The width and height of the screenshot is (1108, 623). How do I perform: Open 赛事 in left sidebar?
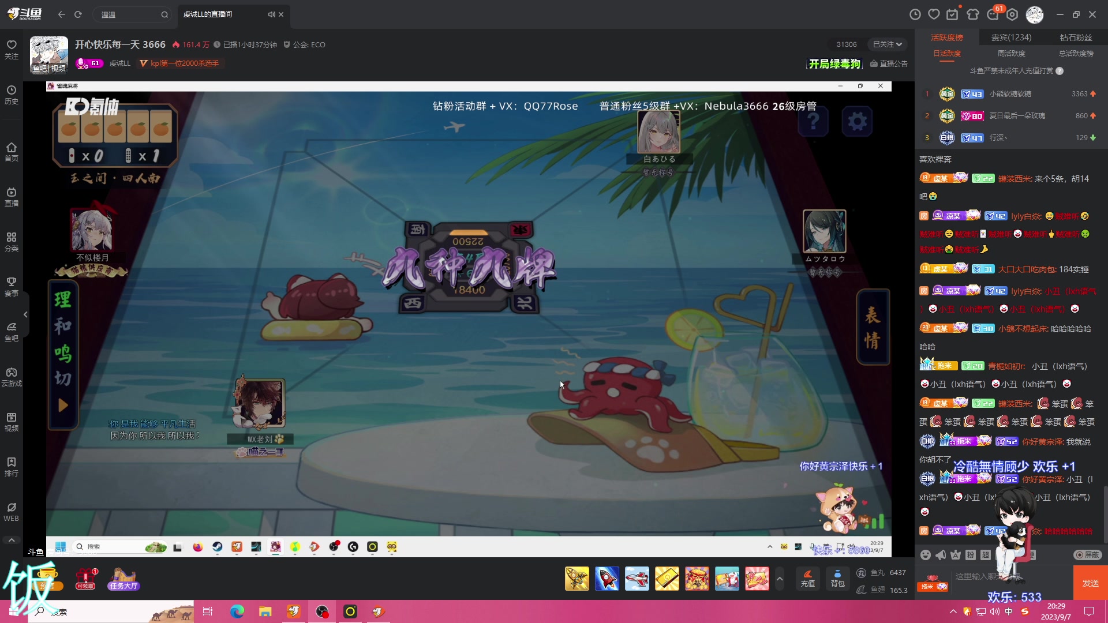(12, 287)
